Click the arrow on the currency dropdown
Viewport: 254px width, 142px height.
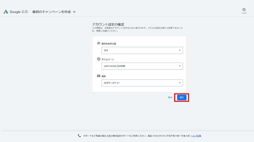pyautogui.click(x=179, y=83)
